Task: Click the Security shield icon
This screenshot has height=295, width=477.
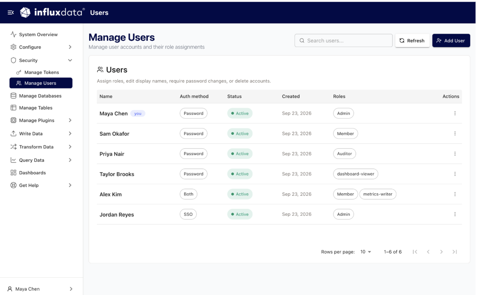Action: point(14,60)
